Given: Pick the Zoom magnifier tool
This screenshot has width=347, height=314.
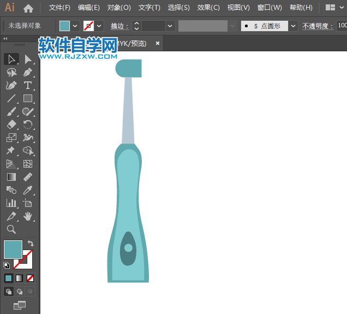Looking at the screenshot, I should [x=11, y=229].
